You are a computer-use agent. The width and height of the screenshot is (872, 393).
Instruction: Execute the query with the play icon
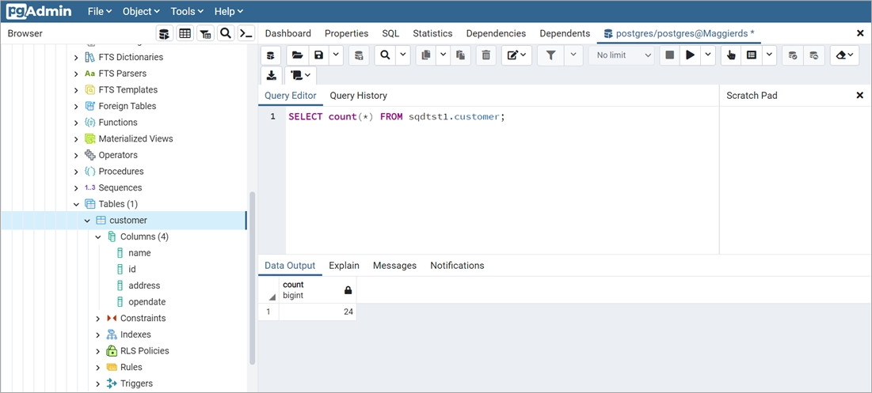point(690,55)
